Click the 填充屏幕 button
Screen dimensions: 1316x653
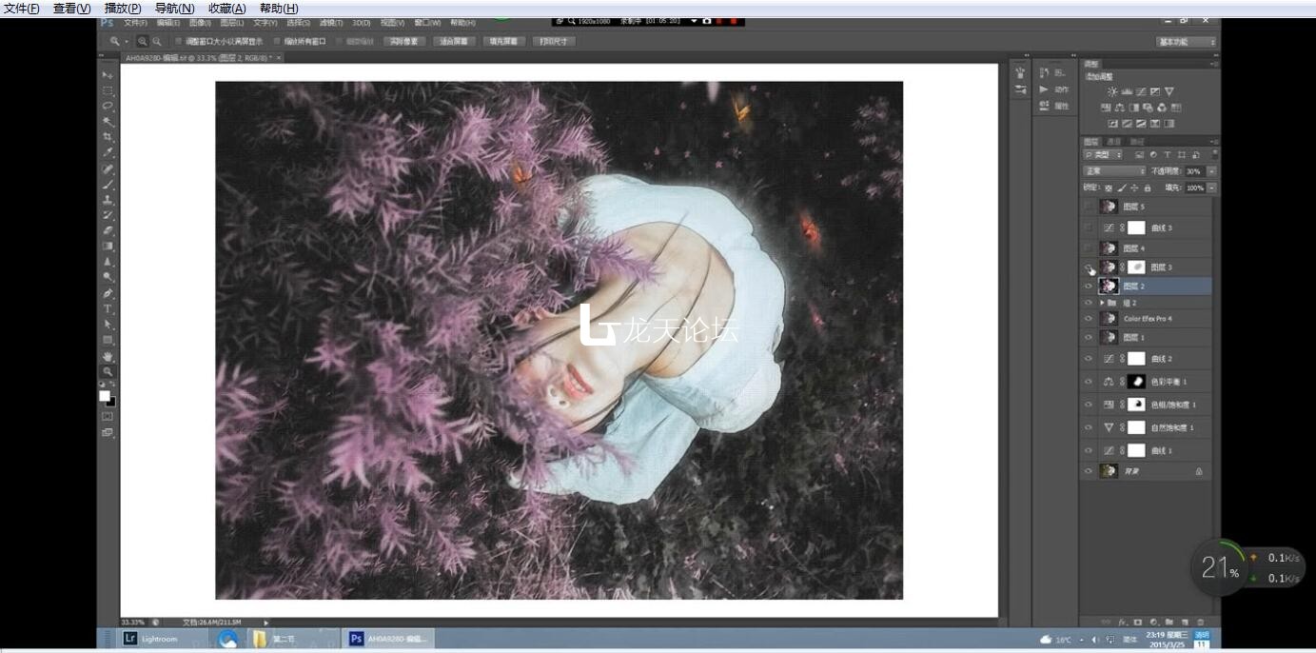pos(504,42)
